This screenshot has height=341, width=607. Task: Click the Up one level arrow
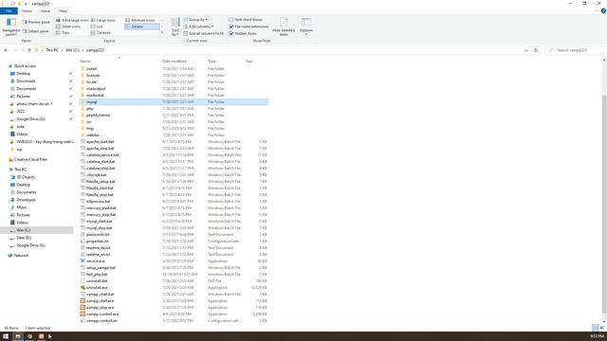(x=29, y=50)
